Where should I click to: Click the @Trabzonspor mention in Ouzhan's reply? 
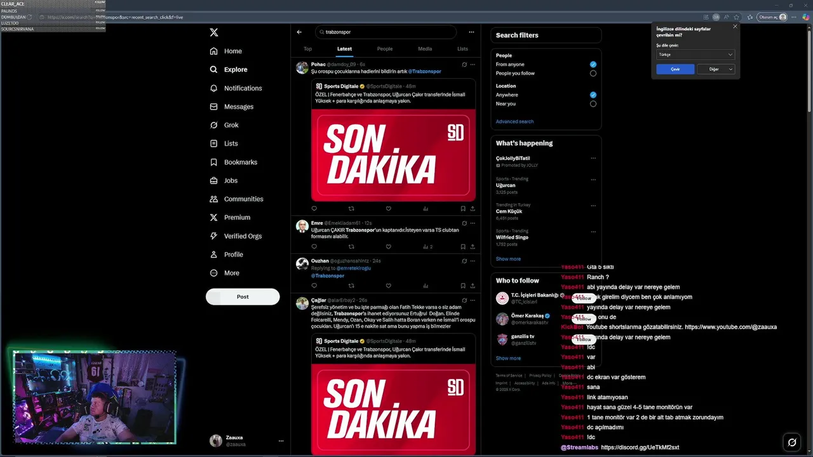(x=327, y=275)
